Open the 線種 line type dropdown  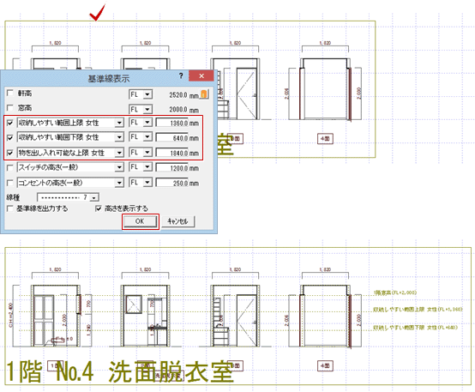68,197
